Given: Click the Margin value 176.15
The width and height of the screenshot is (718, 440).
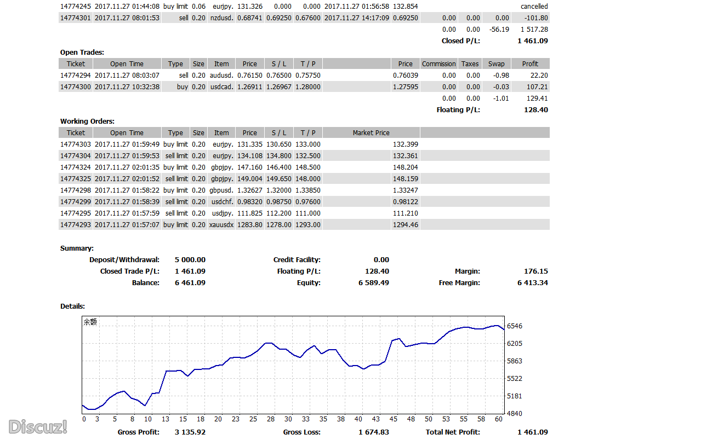Looking at the screenshot, I should [x=536, y=271].
